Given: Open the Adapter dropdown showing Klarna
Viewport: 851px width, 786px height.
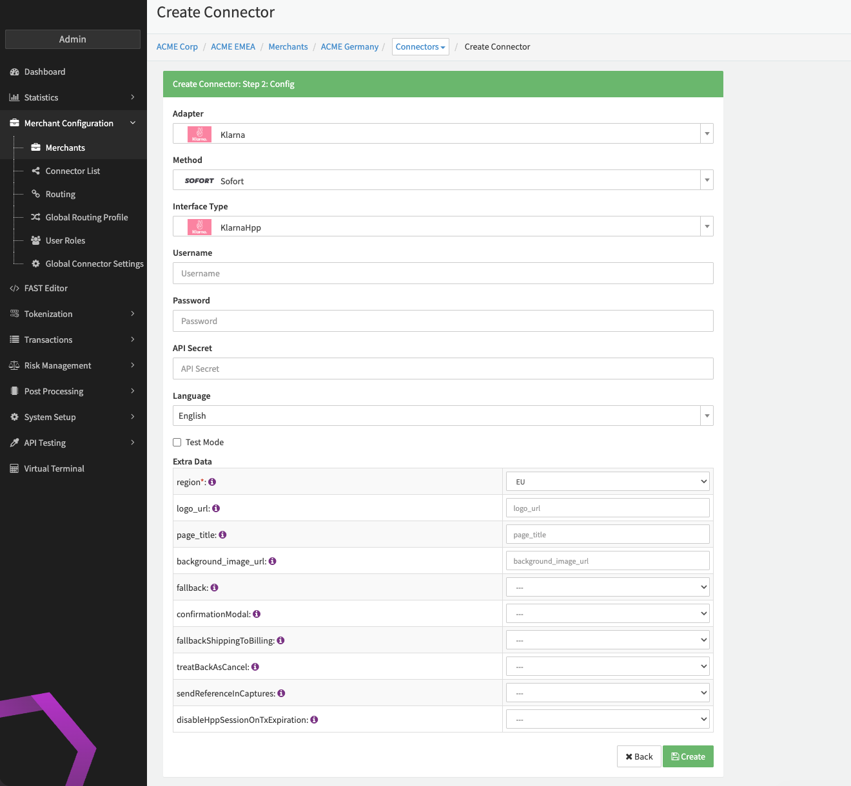Looking at the screenshot, I should [x=443, y=134].
